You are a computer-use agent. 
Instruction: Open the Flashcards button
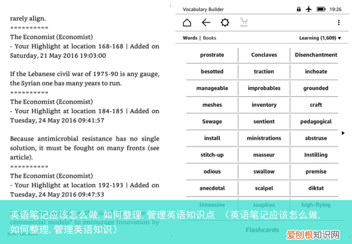(x=262, y=230)
